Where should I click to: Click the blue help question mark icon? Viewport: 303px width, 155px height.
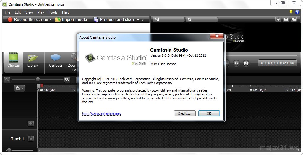tap(297, 12)
